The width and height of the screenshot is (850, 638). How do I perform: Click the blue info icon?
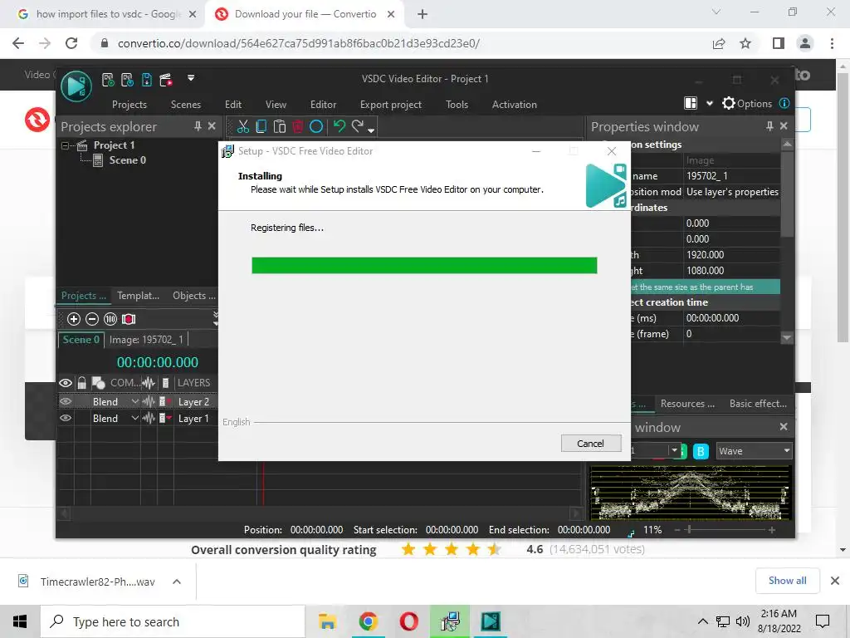tap(784, 103)
